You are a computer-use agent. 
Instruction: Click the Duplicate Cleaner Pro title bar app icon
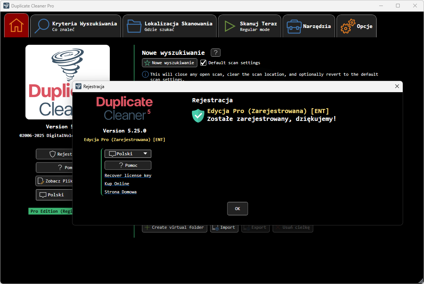pos(6,6)
